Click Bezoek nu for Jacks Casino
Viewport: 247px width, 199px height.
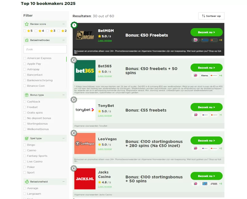tap(207, 176)
